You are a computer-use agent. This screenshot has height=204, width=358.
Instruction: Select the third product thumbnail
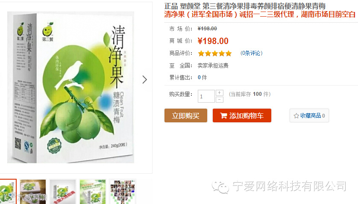[x=63, y=192]
